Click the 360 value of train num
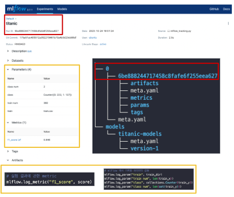 (45, 103)
